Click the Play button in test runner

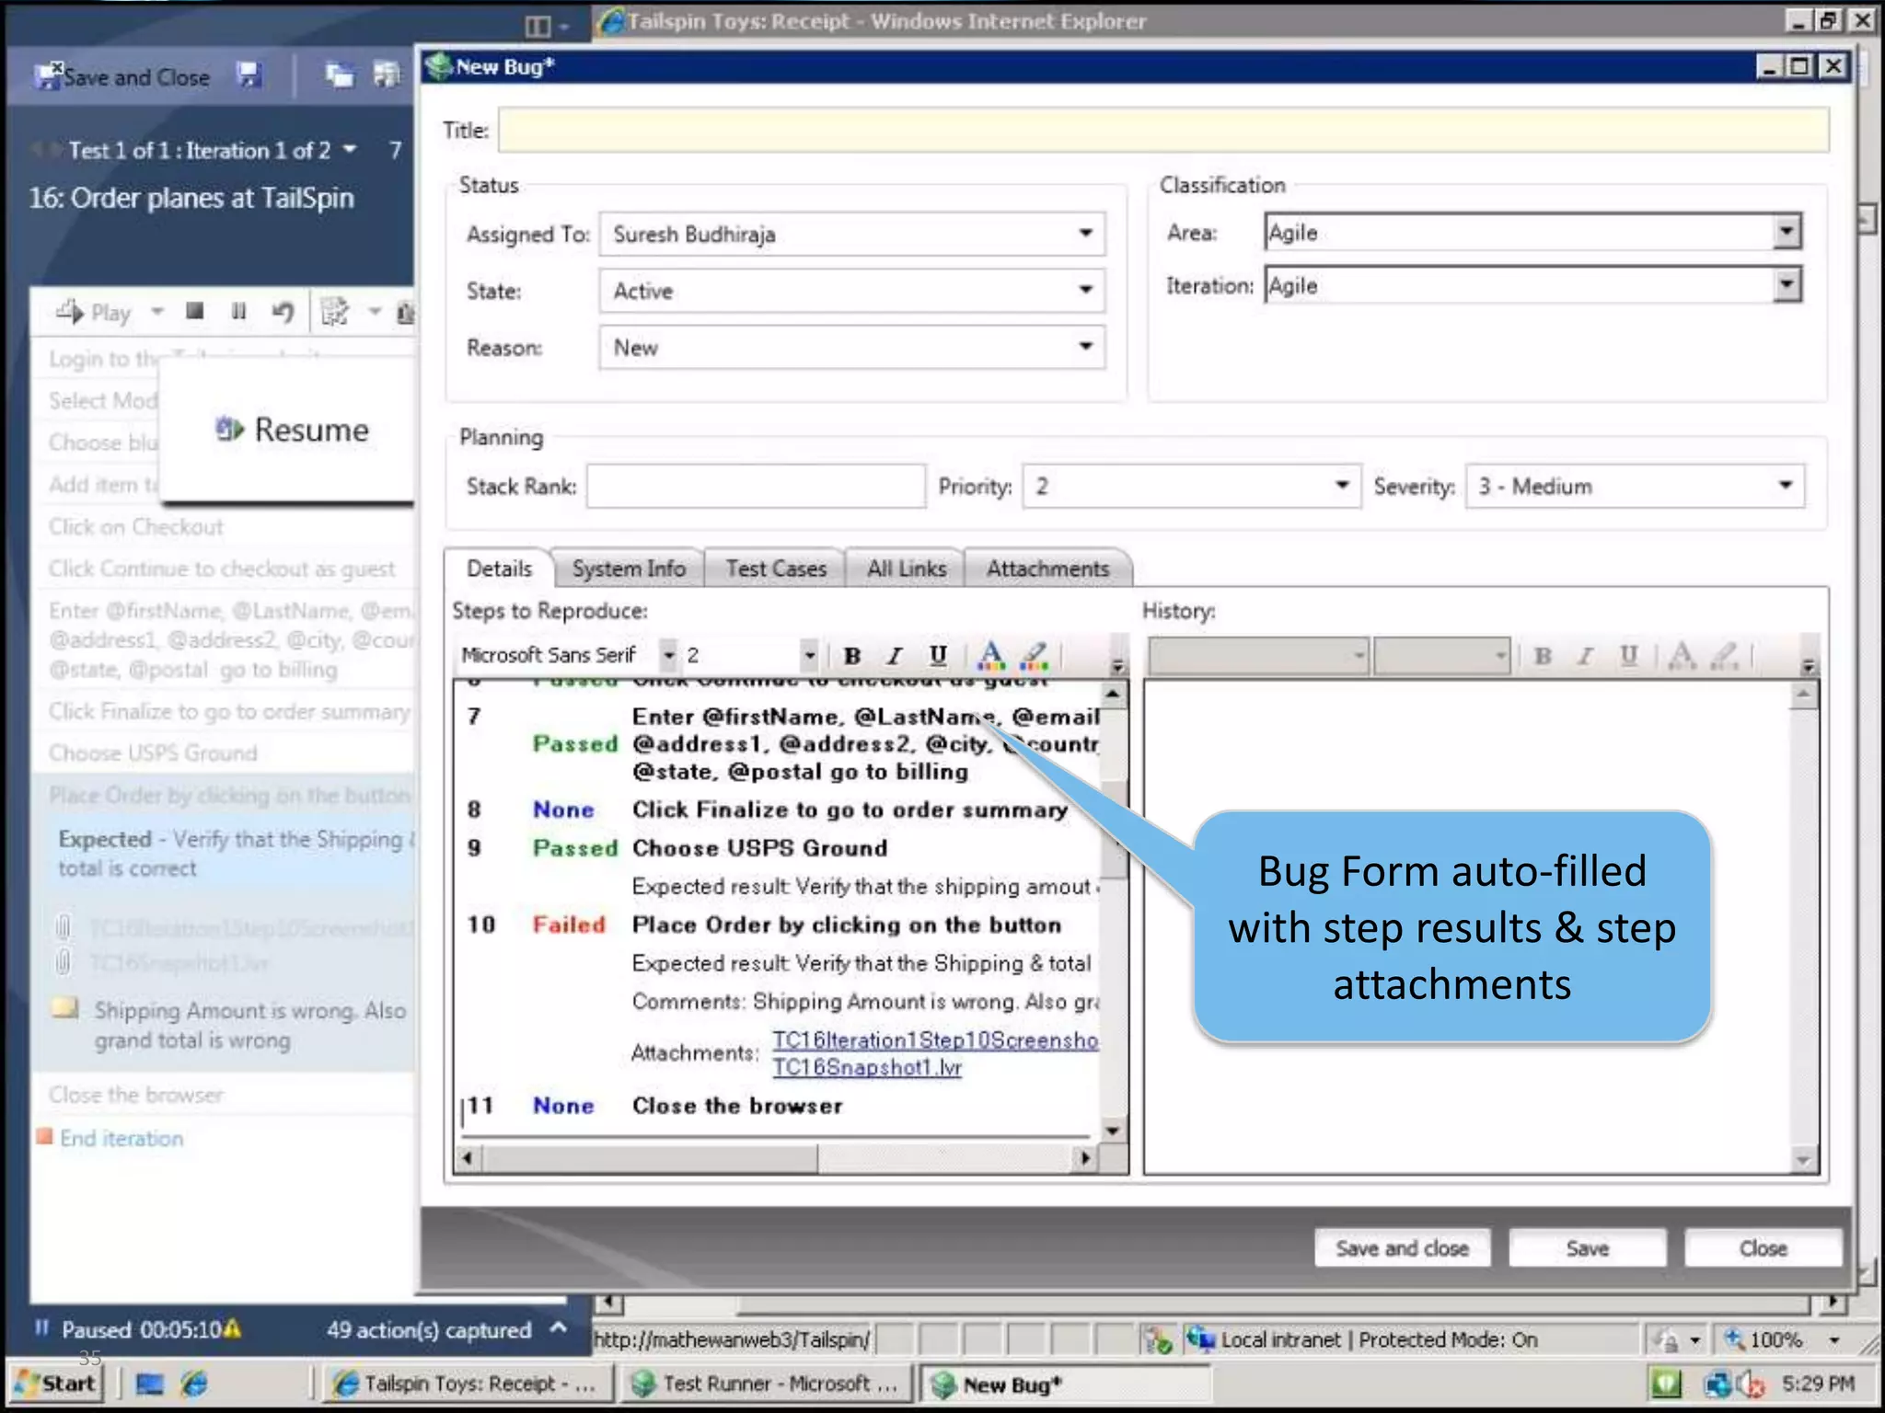[95, 313]
